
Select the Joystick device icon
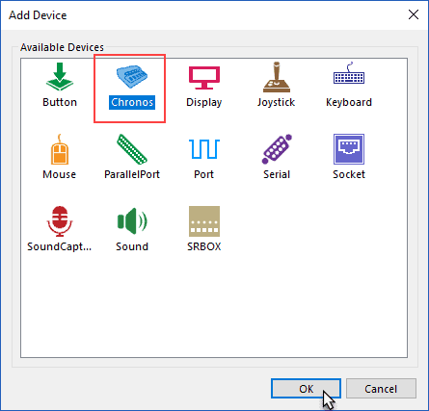[x=277, y=77]
